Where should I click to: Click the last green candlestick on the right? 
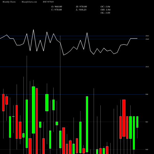(x=137, y=122)
